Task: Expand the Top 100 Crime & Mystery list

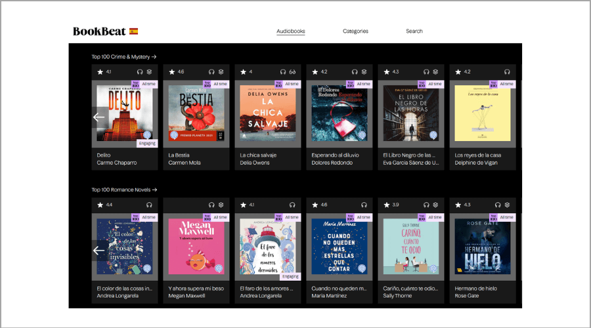Action: point(123,57)
